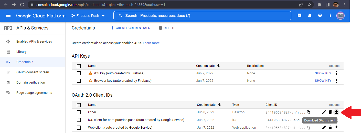
Task: Open the Firebase Push project dropdown
Action: [x=88, y=16]
